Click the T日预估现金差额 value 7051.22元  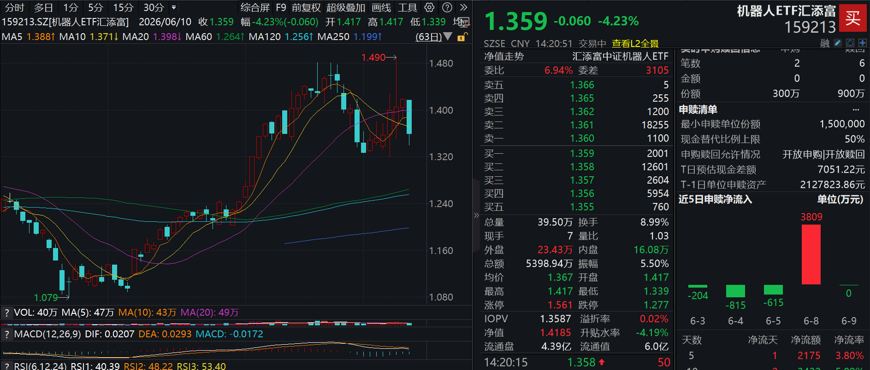[841, 170]
